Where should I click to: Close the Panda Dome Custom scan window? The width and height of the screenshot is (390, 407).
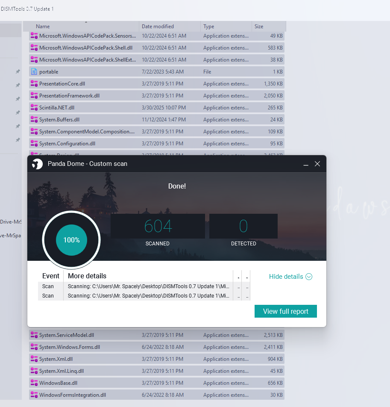pos(317,164)
